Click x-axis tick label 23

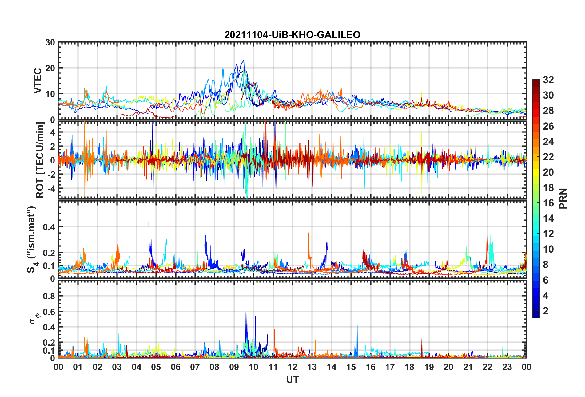[x=507, y=367]
